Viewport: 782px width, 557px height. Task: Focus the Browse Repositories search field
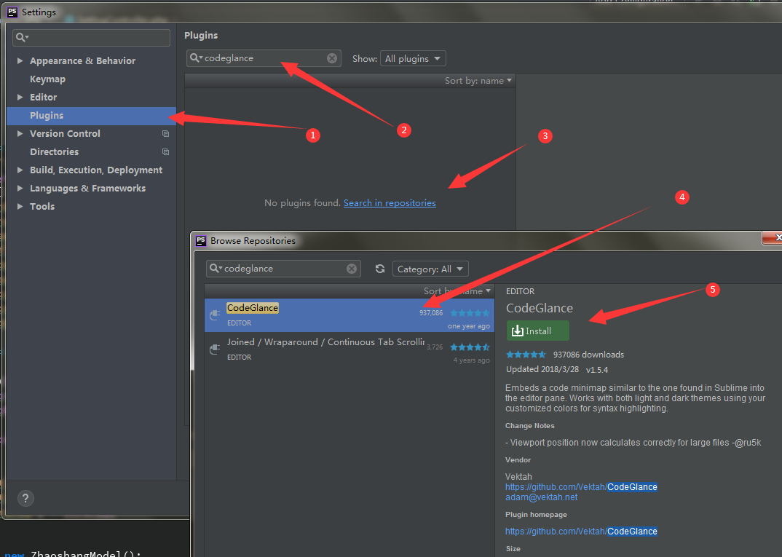coord(283,269)
